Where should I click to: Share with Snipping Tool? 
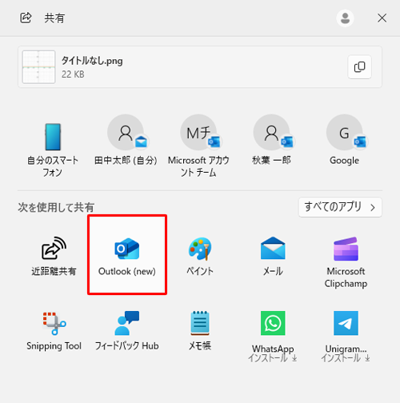[54, 330]
